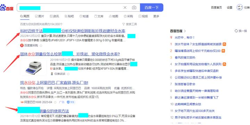Click 热 badge beside 曝淄博酒店 topic

(x=223, y=51)
